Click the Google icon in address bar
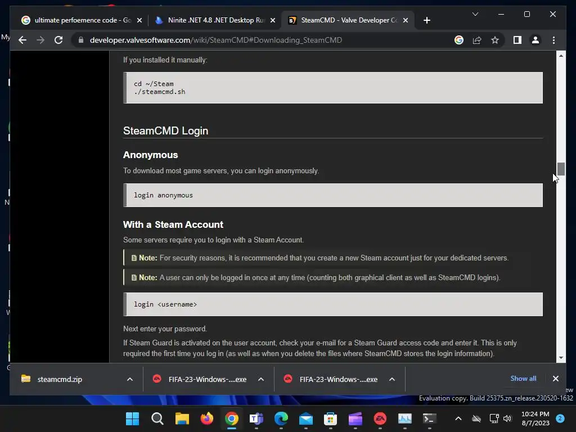Image resolution: width=576 pixels, height=432 pixels. pyautogui.click(x=459, y=40)
